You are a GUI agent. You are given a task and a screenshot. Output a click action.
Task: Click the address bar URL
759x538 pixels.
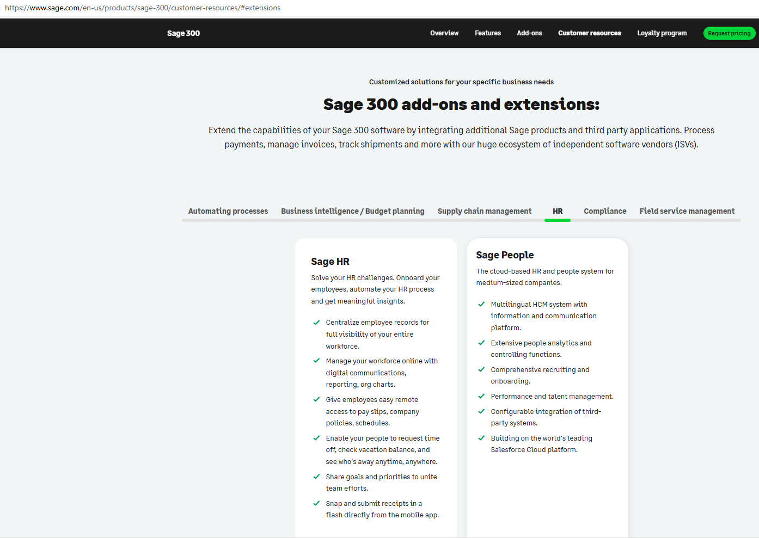coord(143,8)
